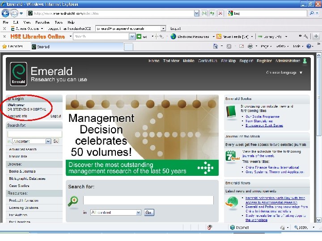Open the zoom level 100% dropdown

click(x=314, y=227)
